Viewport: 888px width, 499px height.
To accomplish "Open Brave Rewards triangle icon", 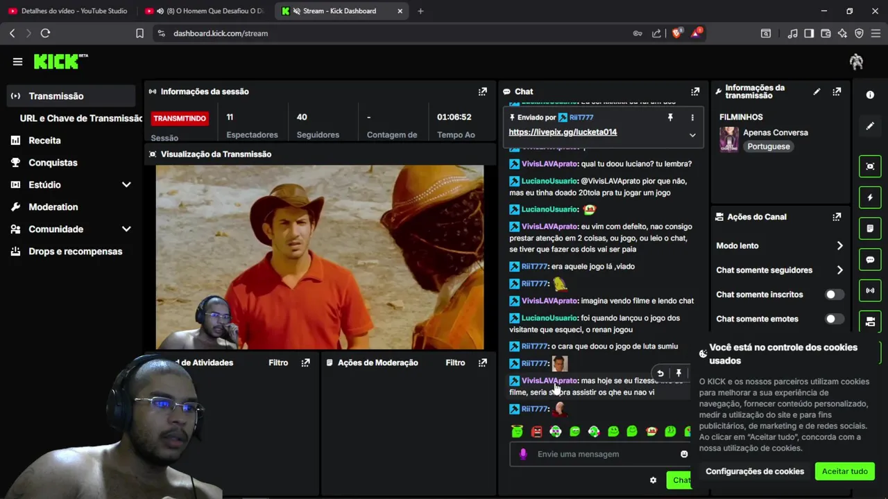I will click(697, 33).
